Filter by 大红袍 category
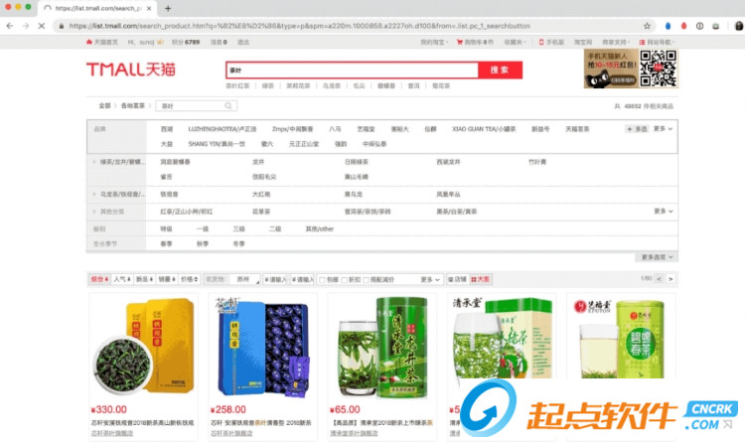 click(261, 194)
